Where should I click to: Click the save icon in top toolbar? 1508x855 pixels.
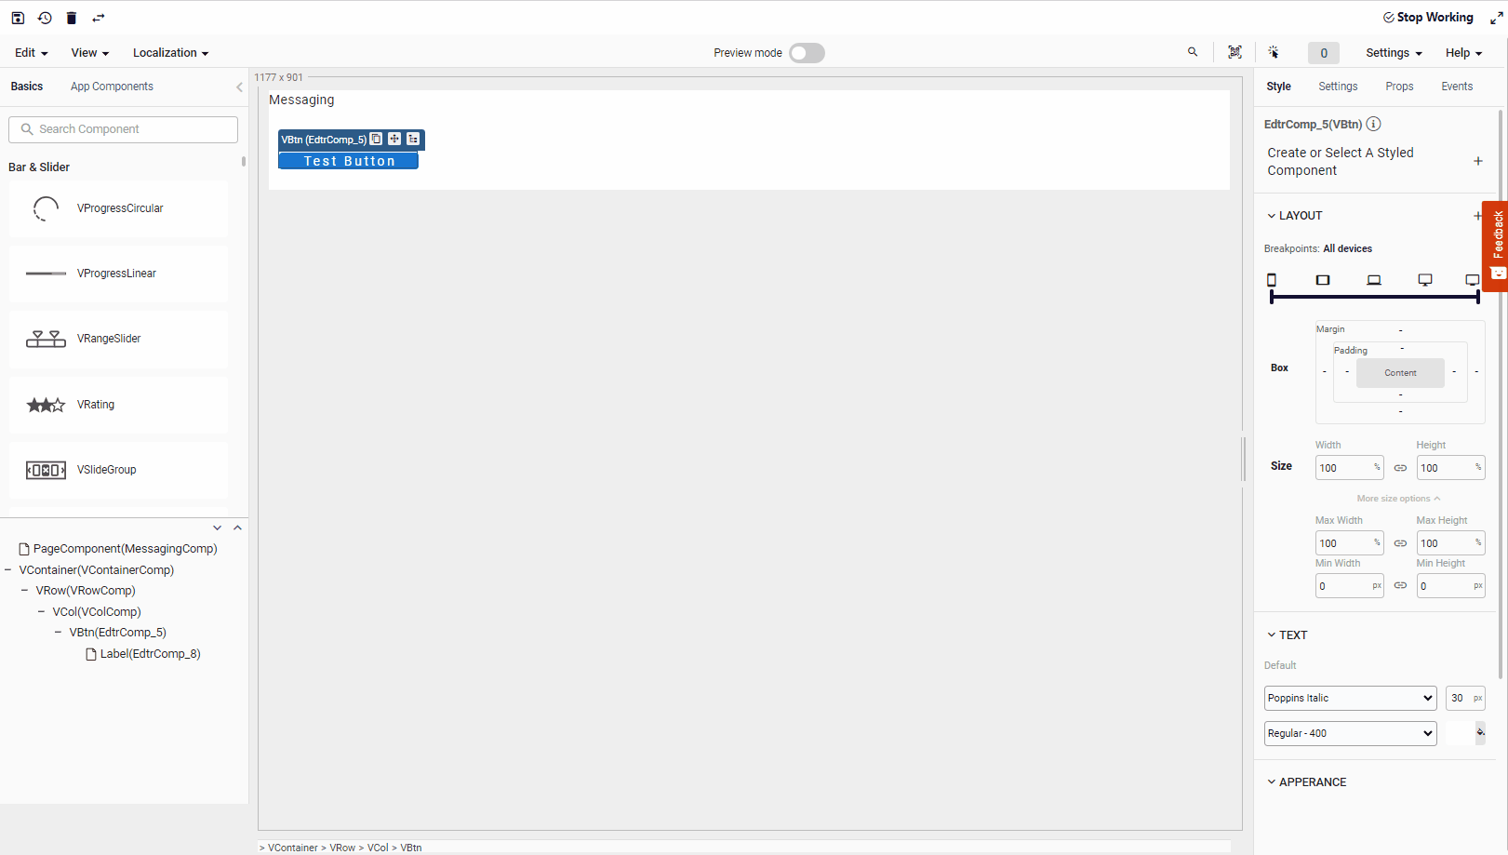[18, 18]
